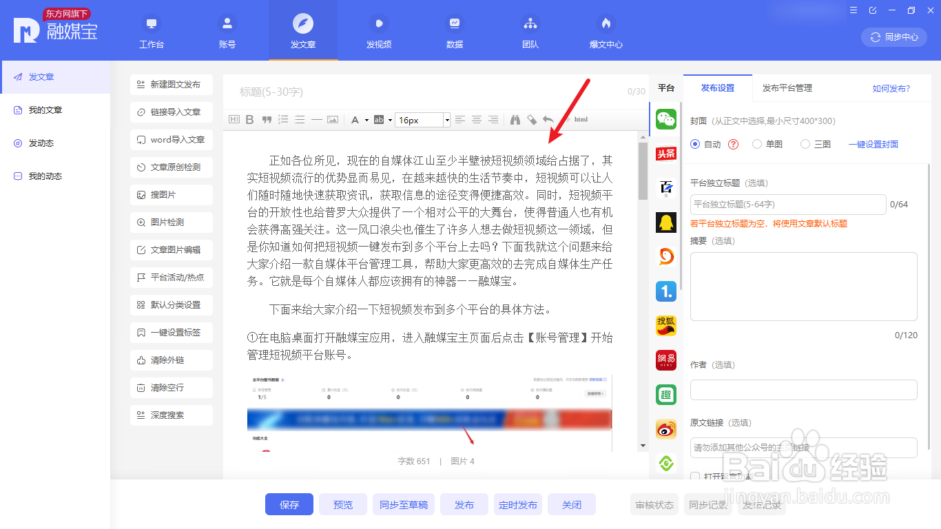Click word导入文章 tool button
This screenshot has width=941, height=529.
[172, 139]
